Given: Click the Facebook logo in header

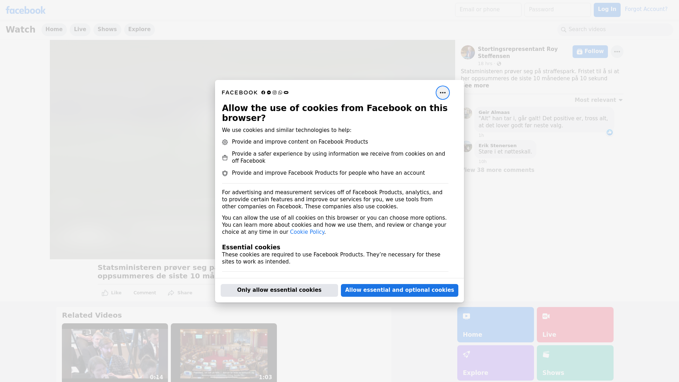Looking at the screenshot, I should pos(25,10).
